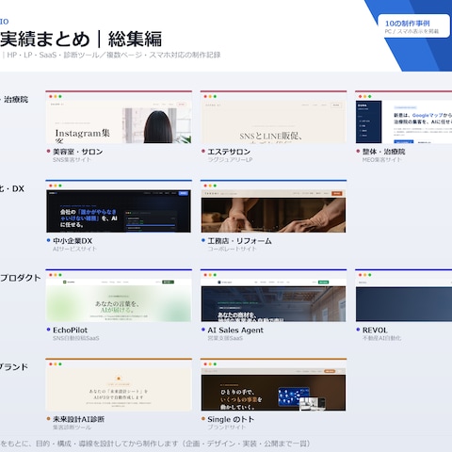This screenshot has height=452, width=452.
Task: Open the 工務店・リフォーム site thumbnail
Action: pos(273,206)
